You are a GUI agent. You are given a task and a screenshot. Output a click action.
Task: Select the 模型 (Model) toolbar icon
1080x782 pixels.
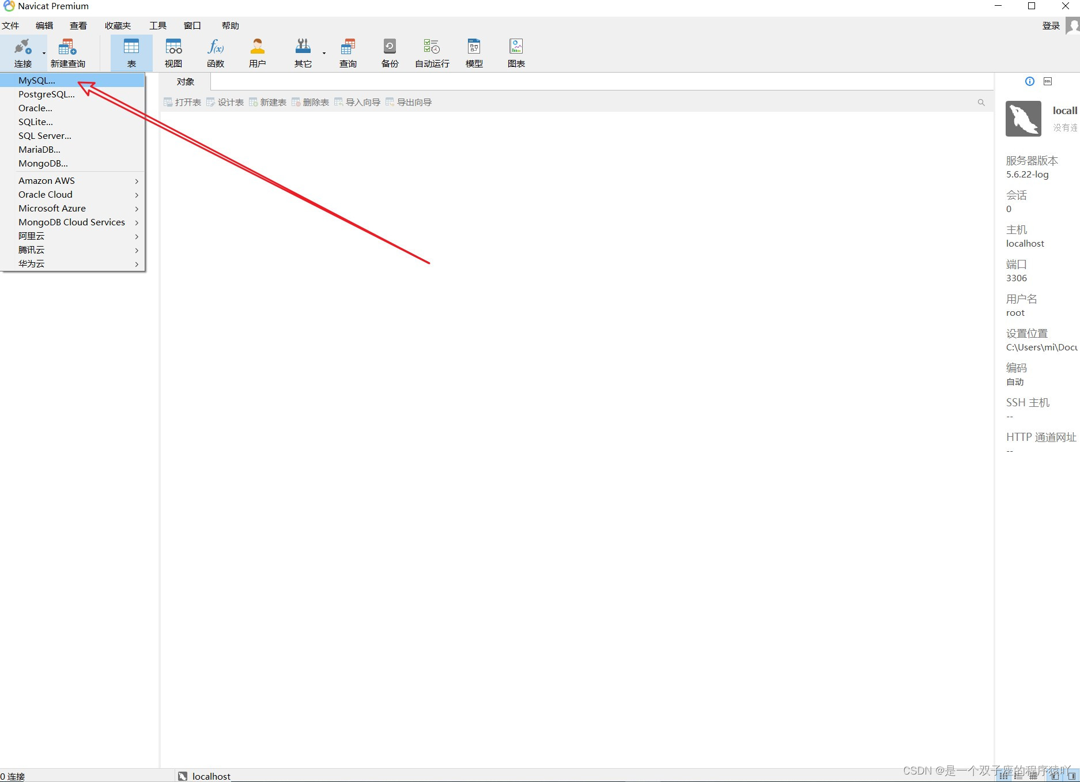pos(474,52)
